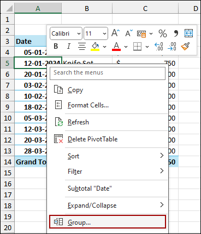Click the Decrease Font Size icon
201x234 pixels.
[x=129, y=33]
